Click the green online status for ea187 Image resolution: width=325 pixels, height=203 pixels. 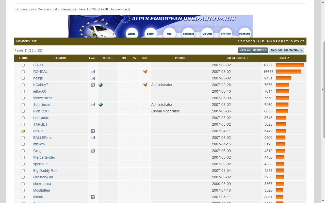[x=23, y=131]
